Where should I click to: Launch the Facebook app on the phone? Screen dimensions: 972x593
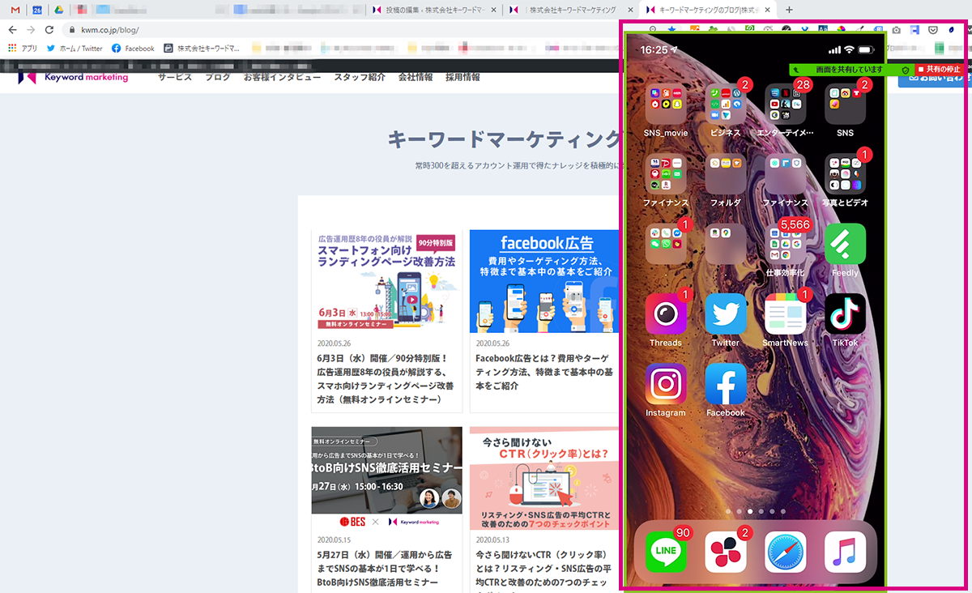tap(726, 384)
